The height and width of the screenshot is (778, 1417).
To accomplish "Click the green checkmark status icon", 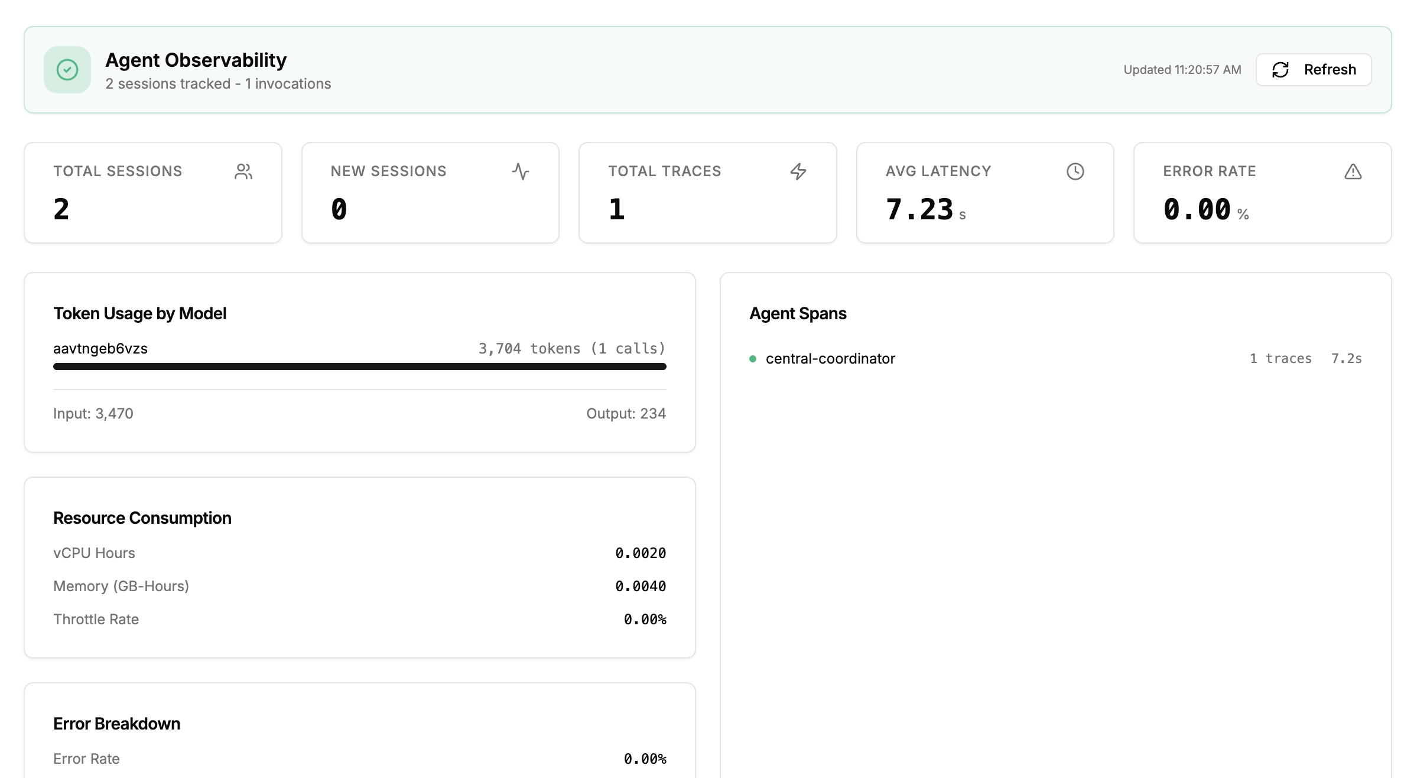I will pos(67,70).
